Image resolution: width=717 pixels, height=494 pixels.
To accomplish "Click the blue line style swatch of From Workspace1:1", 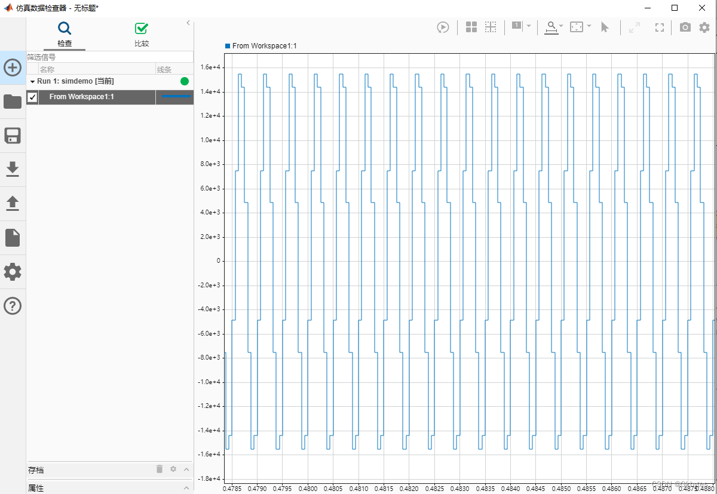I will point(176,97).
